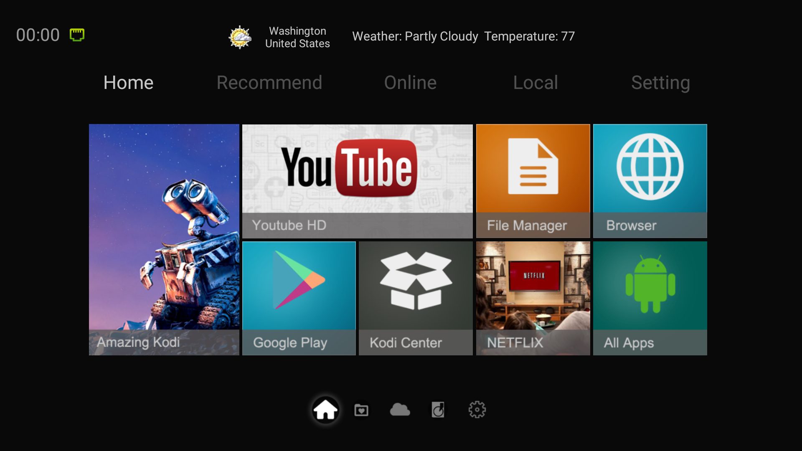Click the home button at bottom
802x451 pixels.
point(325,410)
